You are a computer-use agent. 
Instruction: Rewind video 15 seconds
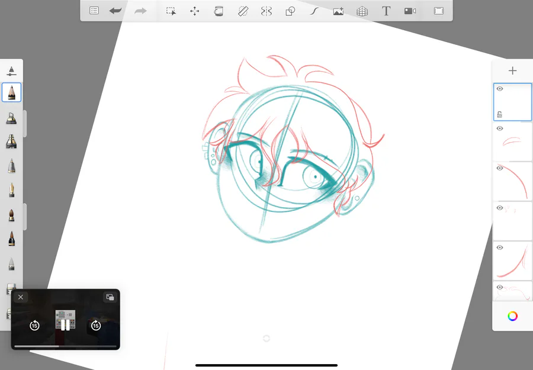(x=34, y=325)
